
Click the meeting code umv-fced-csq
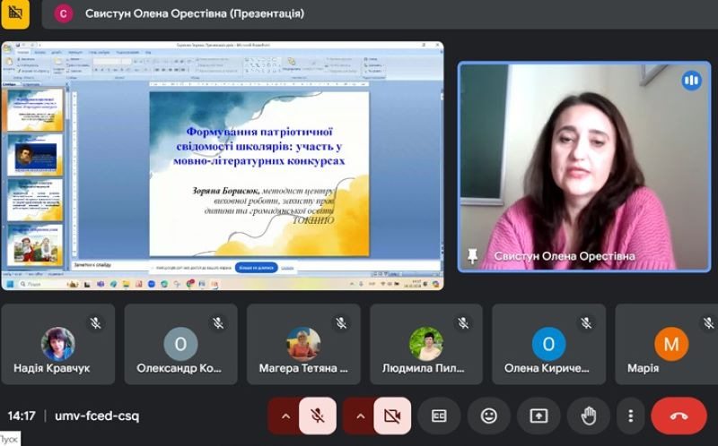[97, 416]
